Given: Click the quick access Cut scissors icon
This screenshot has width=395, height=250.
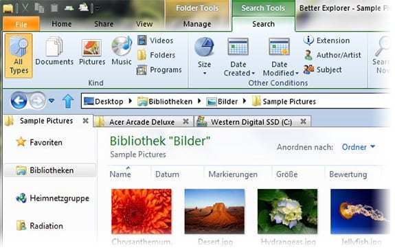Looking at the screenshot, I should [25, 8].
